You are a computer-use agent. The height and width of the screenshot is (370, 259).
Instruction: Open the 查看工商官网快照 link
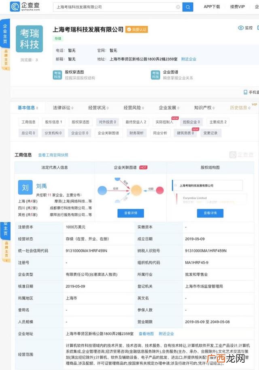click(53, 155)
